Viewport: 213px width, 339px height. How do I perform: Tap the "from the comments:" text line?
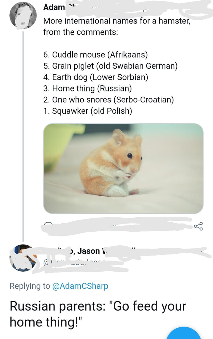point(80,32)
